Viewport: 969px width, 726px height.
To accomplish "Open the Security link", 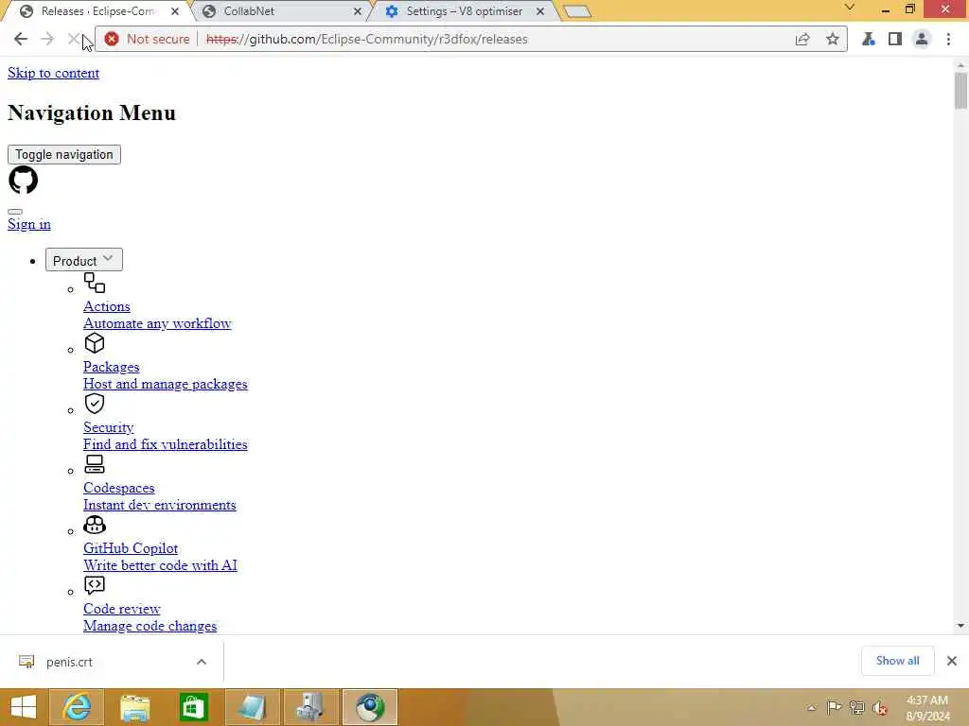I will click(109, 427).
